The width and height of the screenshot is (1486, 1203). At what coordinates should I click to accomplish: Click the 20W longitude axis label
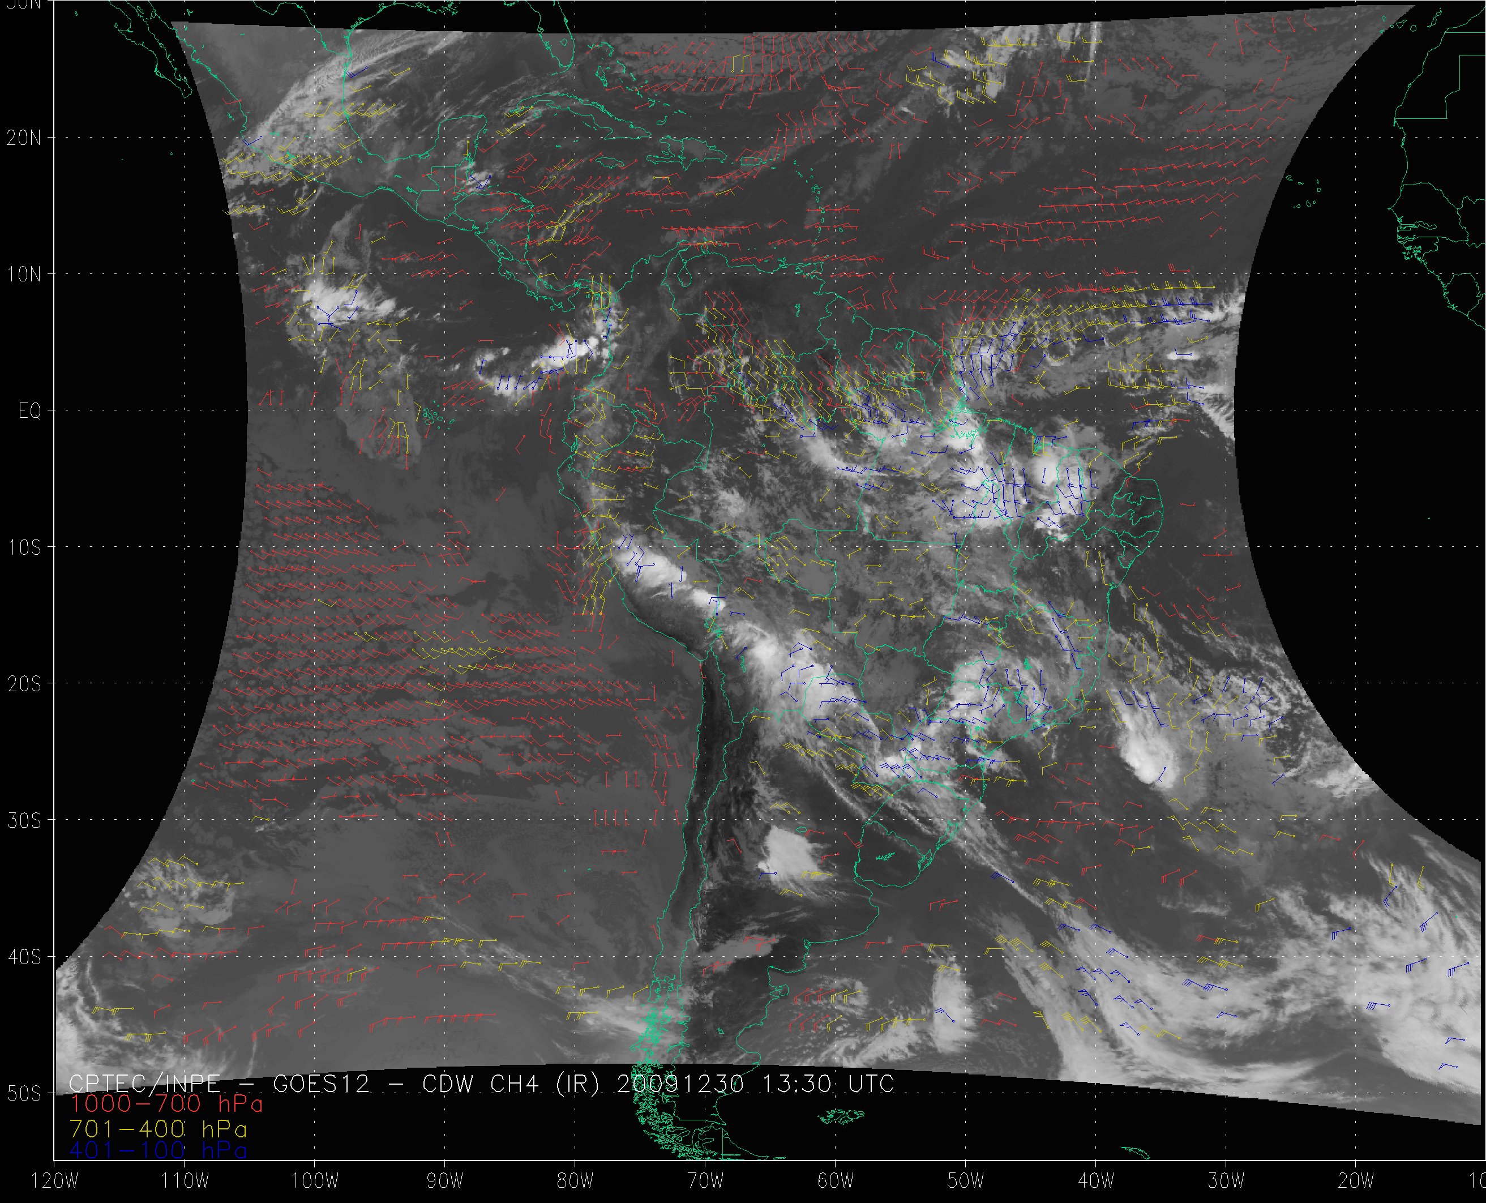coord(1356,1181)
